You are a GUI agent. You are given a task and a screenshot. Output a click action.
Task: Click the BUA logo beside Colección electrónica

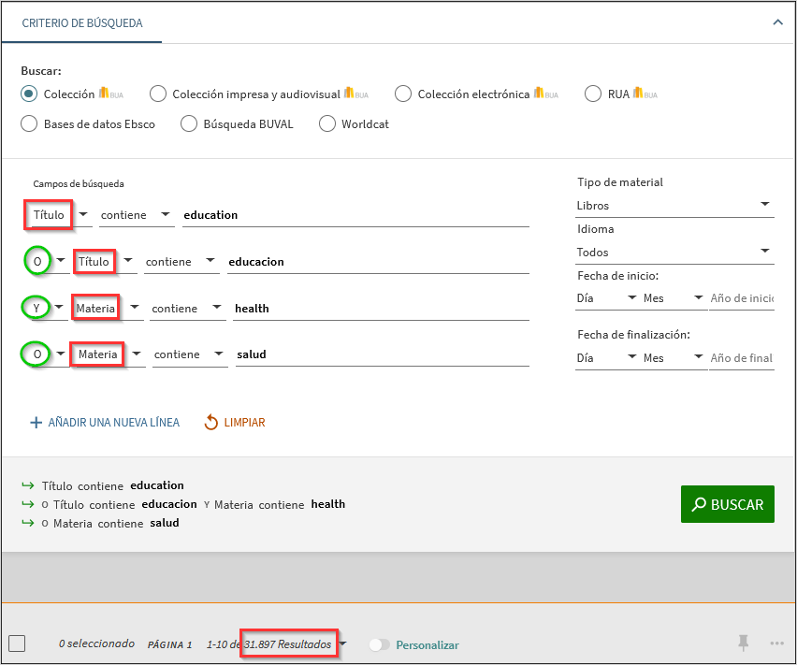(x=545, y=94)
